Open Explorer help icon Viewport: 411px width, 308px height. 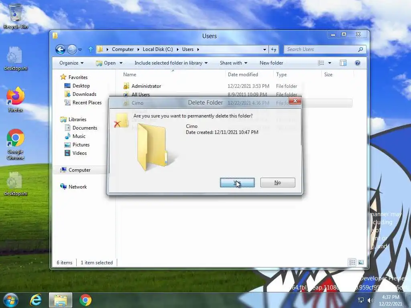tap(358, 63)
